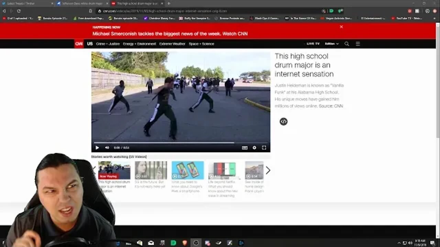Open the CNN hamburger menu
The width and height of the screenshot is (440, 247).
(358, 44)
